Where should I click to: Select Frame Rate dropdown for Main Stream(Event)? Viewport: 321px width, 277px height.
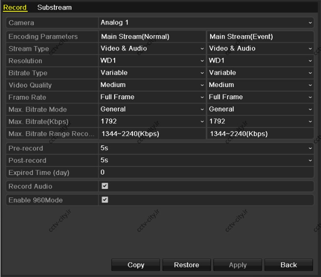pyautogui.click(x=261, y=97)
